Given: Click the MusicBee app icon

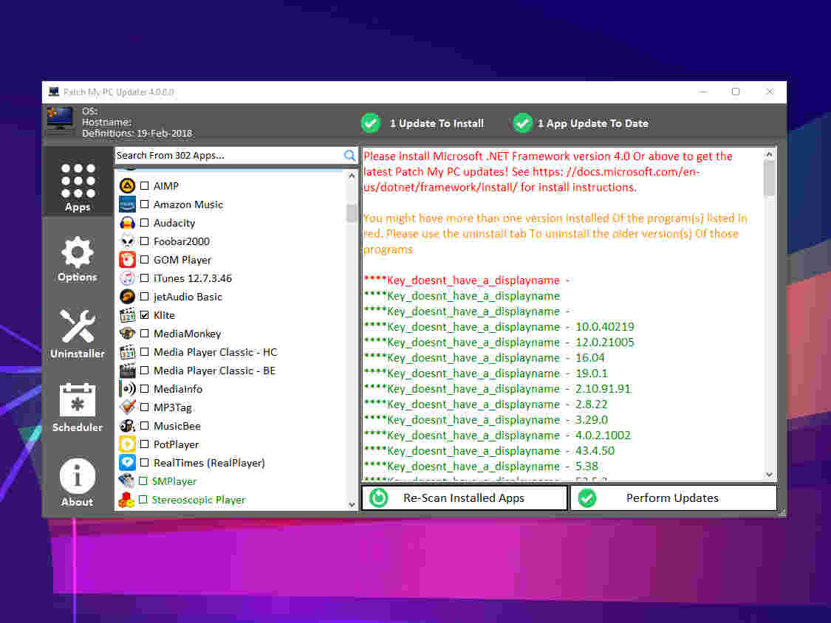Looking at the screenshot, I should coord(127,425).
